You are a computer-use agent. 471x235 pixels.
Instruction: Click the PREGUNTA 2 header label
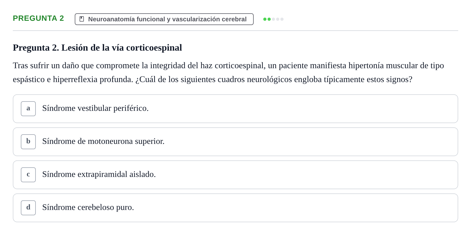[38, 18]
